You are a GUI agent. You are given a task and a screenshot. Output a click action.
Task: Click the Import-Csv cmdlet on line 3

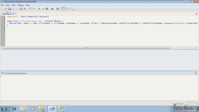pyautogui.click(x=12, y=21)
